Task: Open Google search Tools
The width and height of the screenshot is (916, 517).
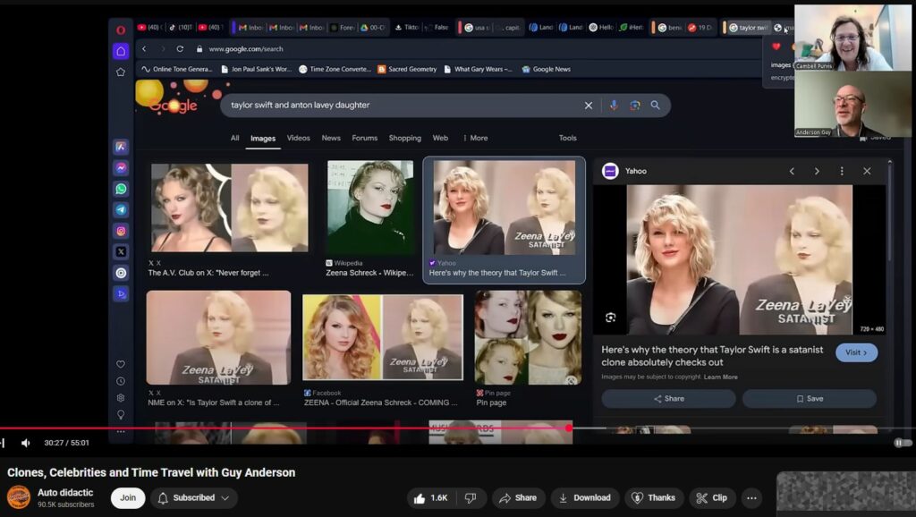Action: [567, 138]
